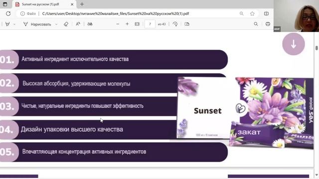
Task: Click the text 'Активный ингредиент исключительного качества'
Action: pos(75,59)
